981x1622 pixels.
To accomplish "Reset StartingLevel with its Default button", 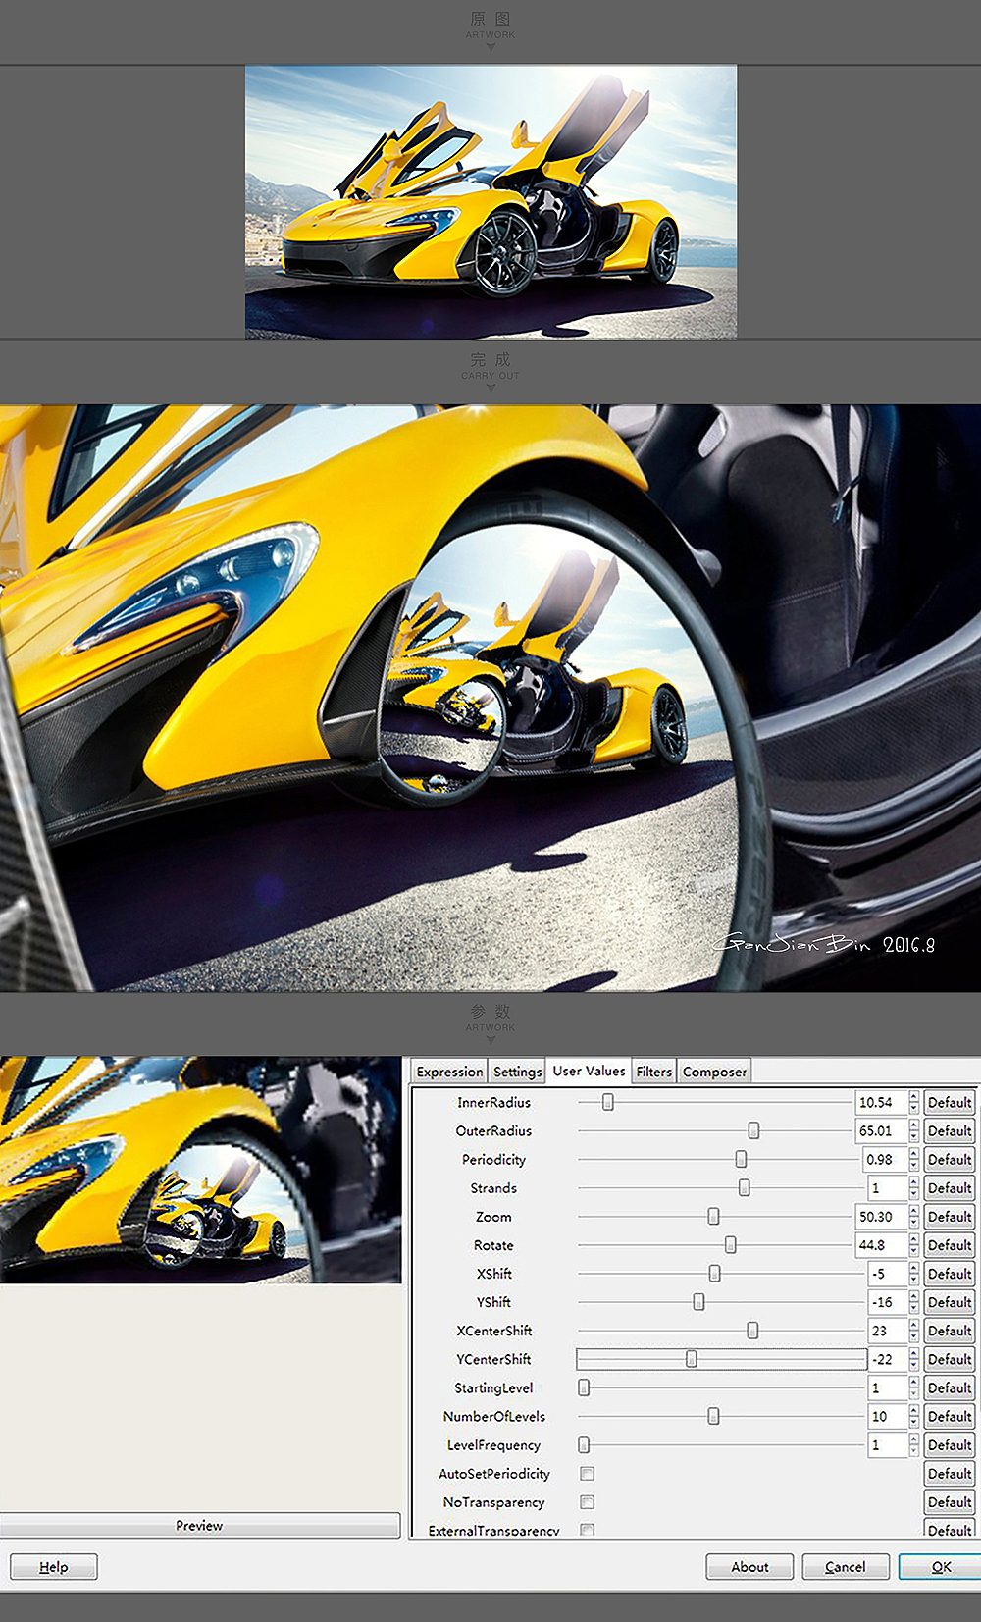I will pyautogui.click(x=950, y=1387).
